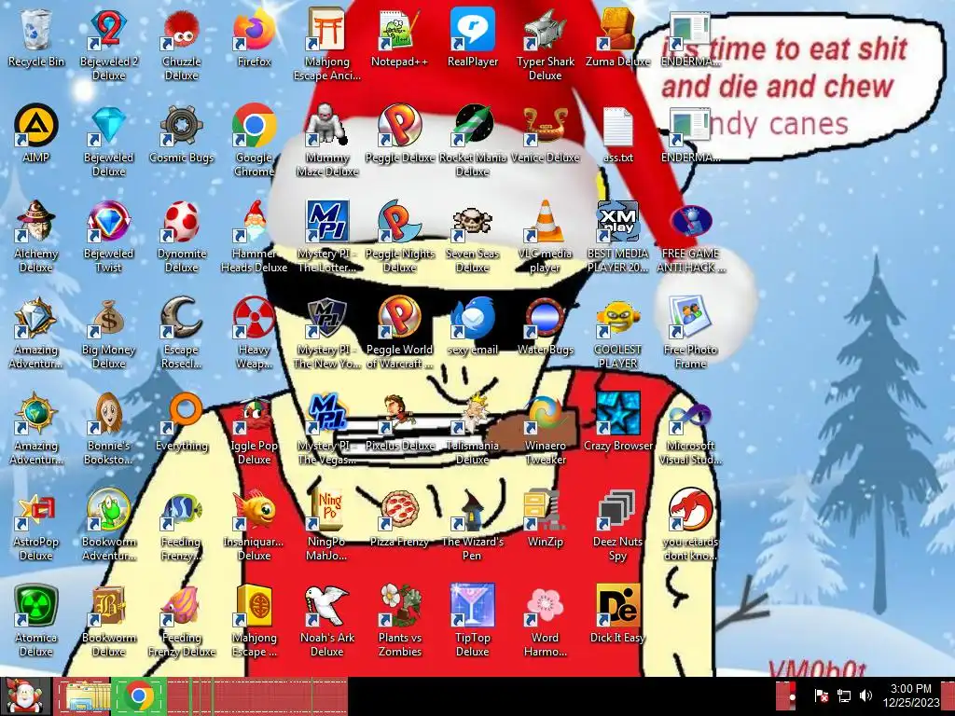Viewport: 955px width, 716px height.
Task: Click the Santa Start button
Action: [x=24, y=695]
